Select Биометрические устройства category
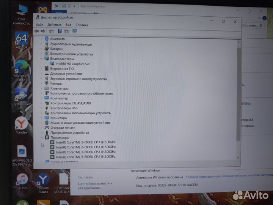The width and height of the screenshot is (273, 205). coord(71,54)
